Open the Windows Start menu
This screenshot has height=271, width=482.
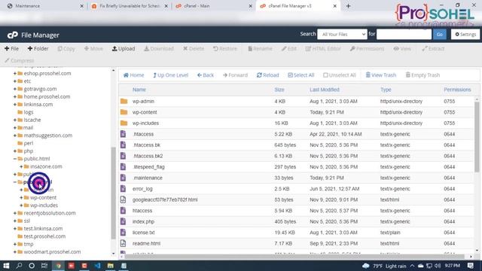click(6, 266)
